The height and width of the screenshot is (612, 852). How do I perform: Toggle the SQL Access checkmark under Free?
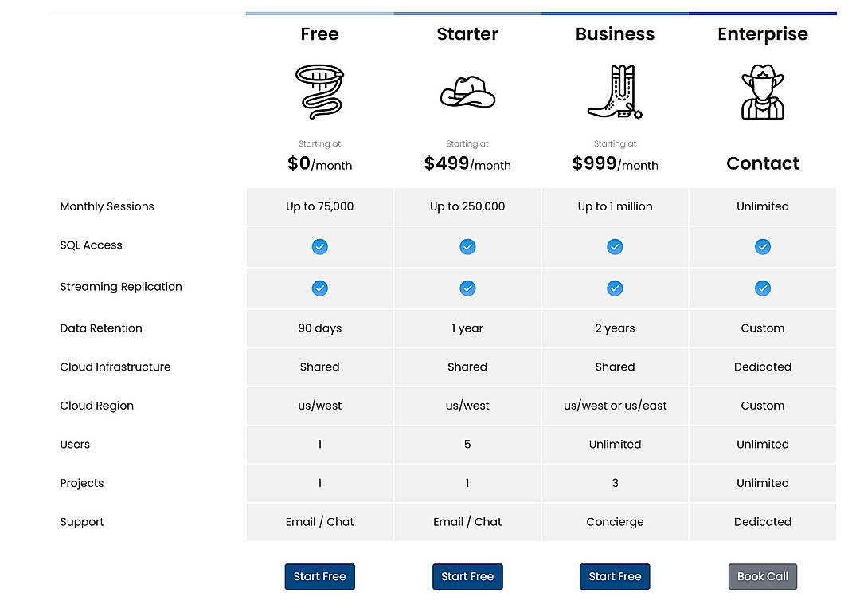[x=319, y=247]
